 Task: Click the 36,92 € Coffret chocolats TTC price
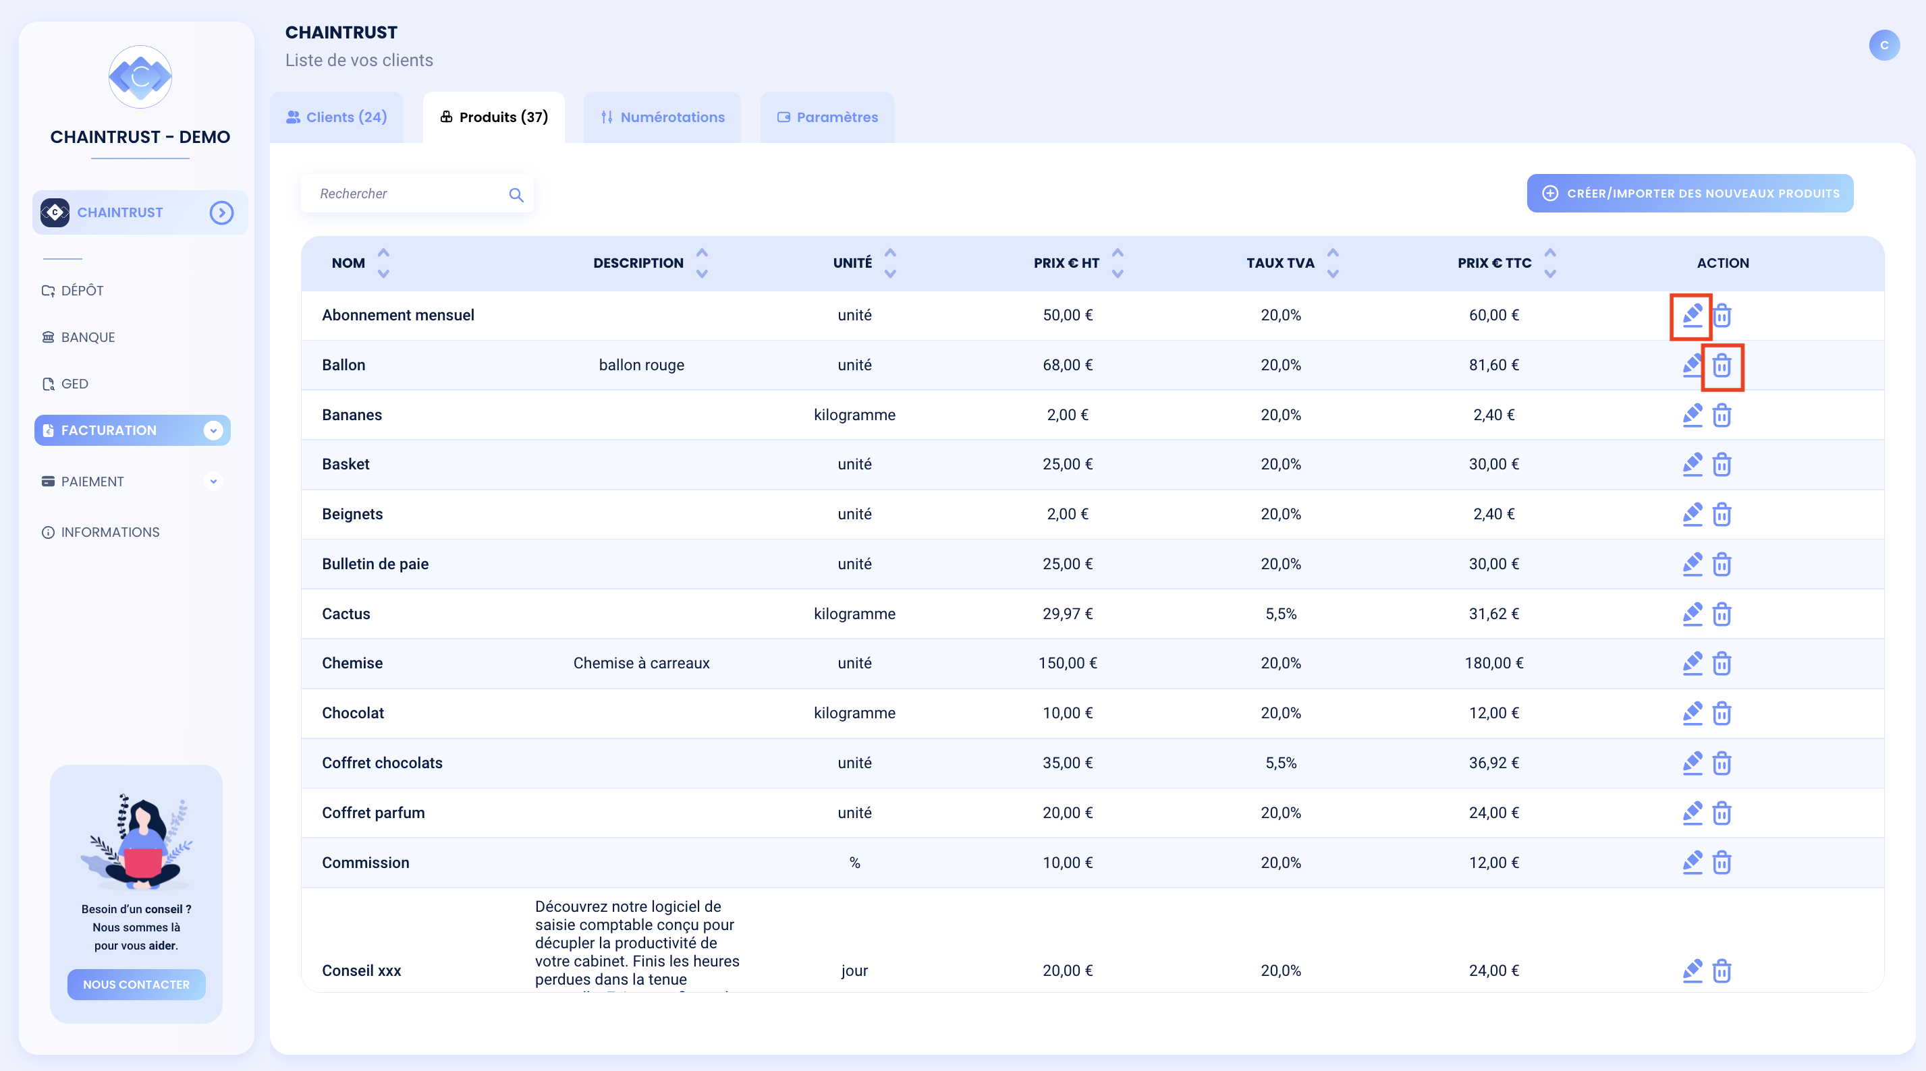pyautogui.click(x=1494, y=763)
